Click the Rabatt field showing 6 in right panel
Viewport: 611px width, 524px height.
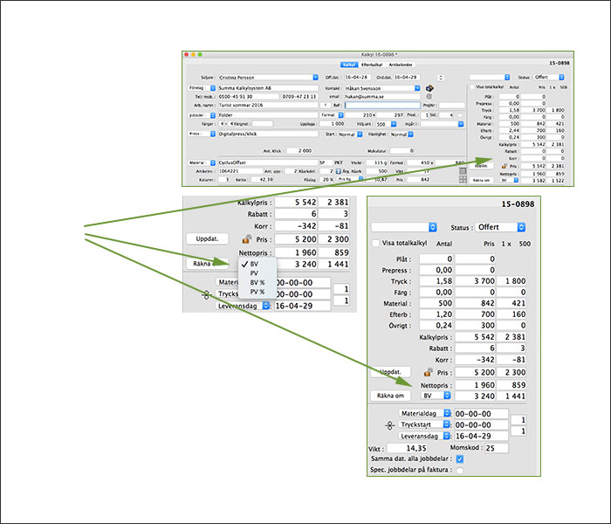coord(476,348)
